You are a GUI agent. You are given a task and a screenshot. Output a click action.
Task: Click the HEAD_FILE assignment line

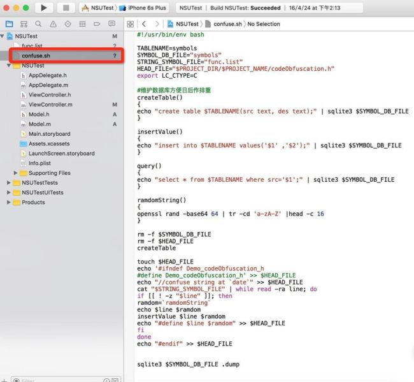click(x=236, y=69)
